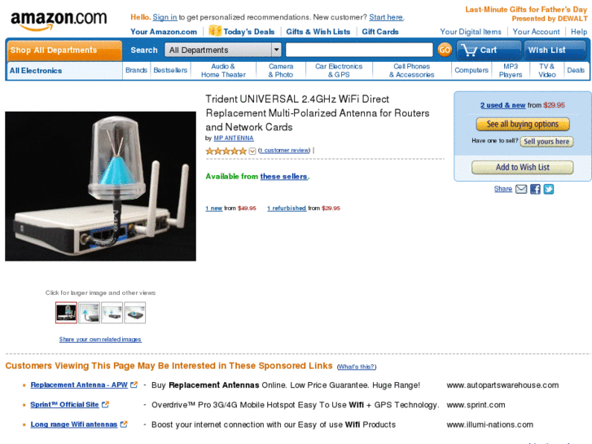This screenshot has height=444, width=592.
Task: Click the See all buying options button
Action: point(523,124)
